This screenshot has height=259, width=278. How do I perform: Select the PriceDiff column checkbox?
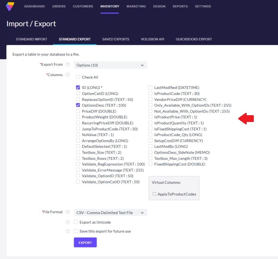coord(78,111)
